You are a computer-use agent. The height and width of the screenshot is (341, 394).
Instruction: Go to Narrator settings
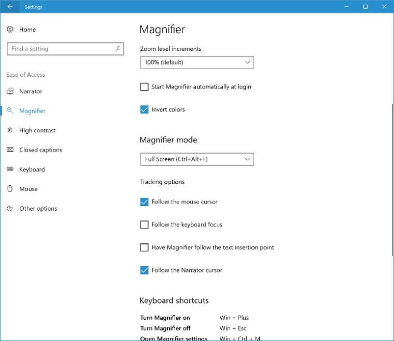31,91
